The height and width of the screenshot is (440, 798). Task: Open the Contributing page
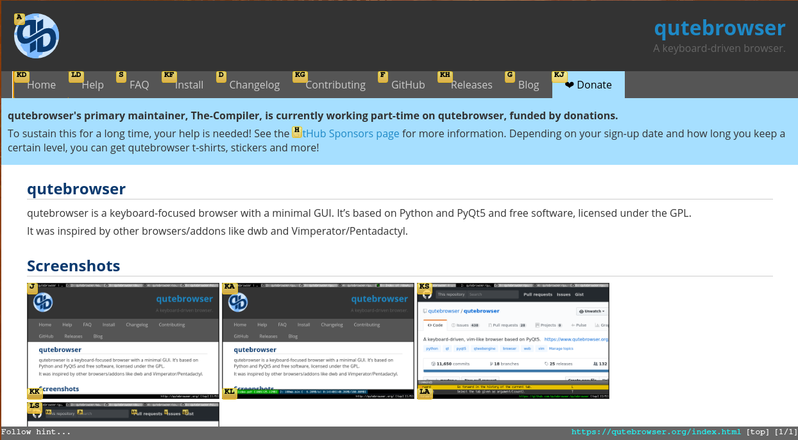pos(335,85)
